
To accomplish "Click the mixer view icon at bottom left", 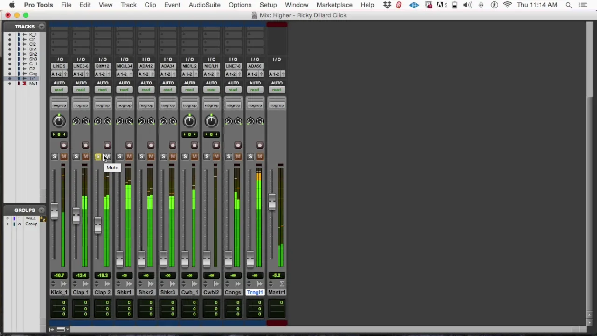I will [x=60, y=329].
